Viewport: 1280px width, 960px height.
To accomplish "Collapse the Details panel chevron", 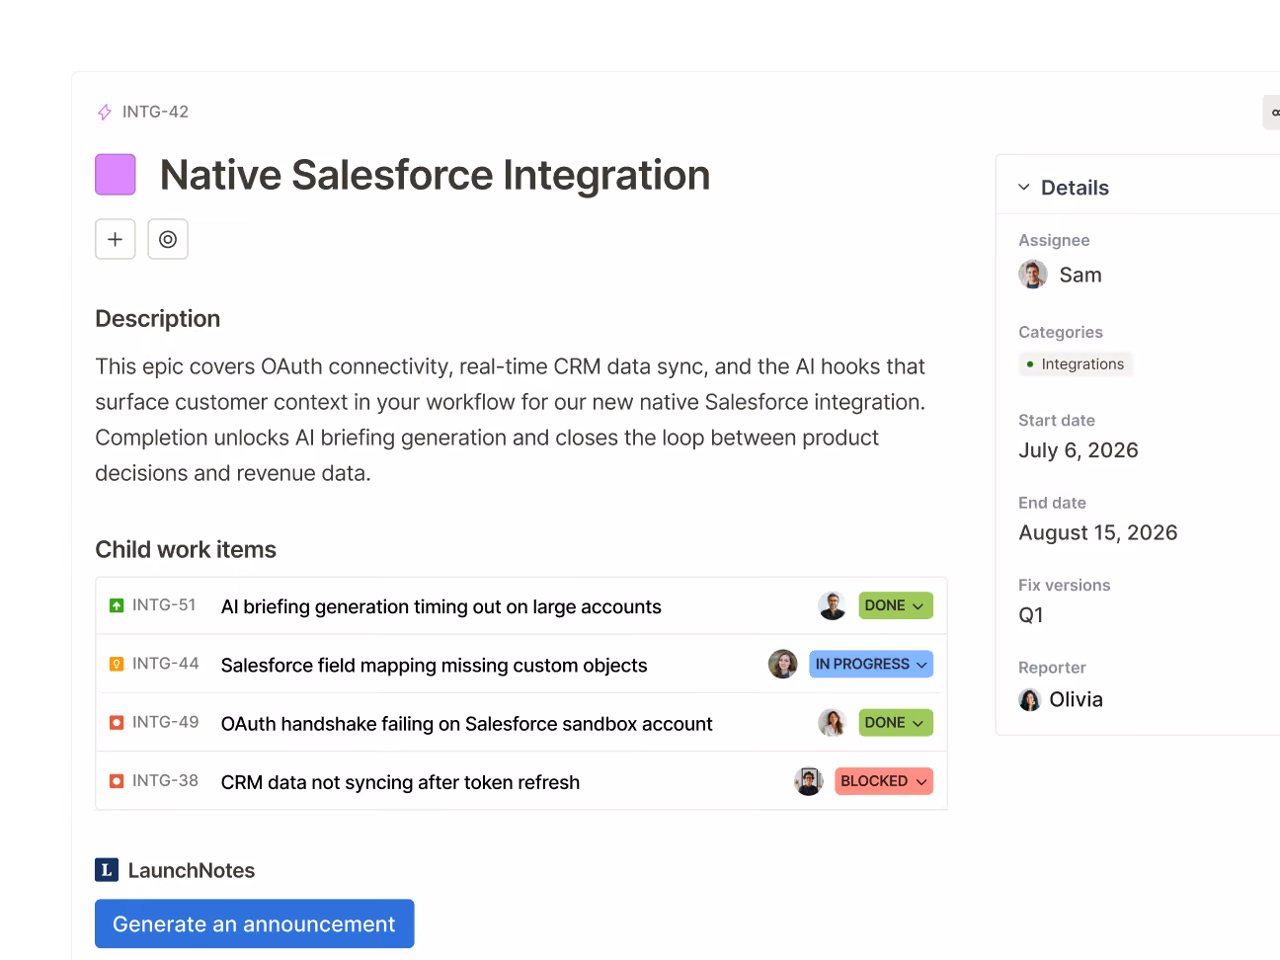I will click(x=1024, y=188).
